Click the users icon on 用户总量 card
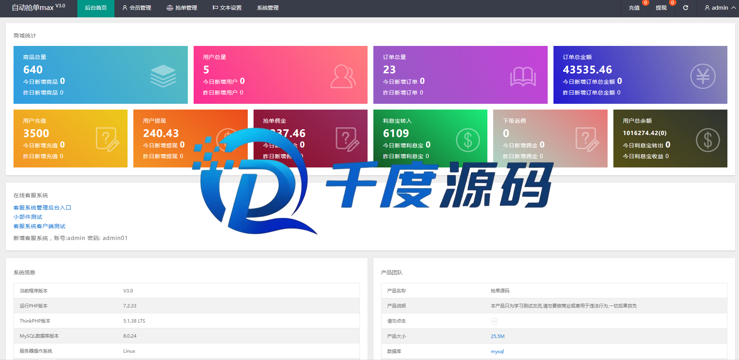Screen dimensions: 739x360 (343, 76)
